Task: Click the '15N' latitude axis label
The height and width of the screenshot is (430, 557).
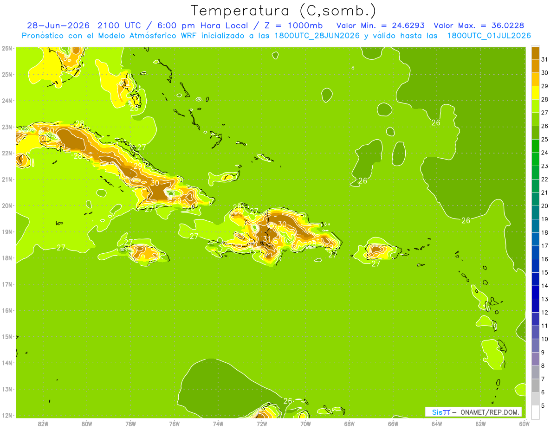Action: 6,337
